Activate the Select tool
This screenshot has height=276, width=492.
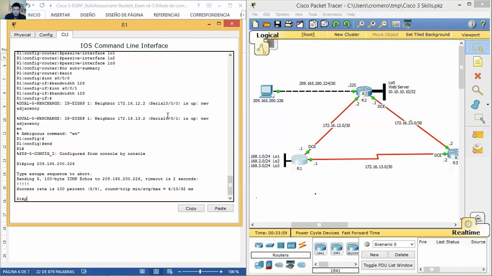478,48
